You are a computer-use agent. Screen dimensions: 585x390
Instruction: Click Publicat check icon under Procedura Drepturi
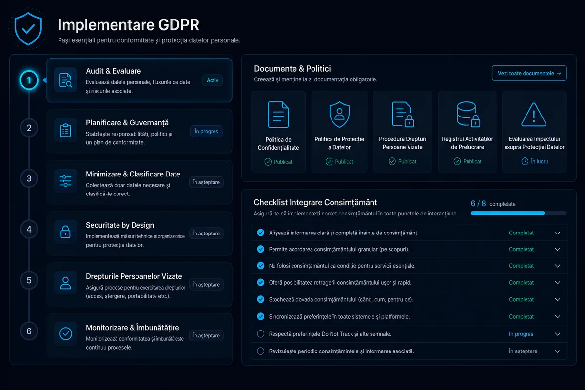(392, 162)
